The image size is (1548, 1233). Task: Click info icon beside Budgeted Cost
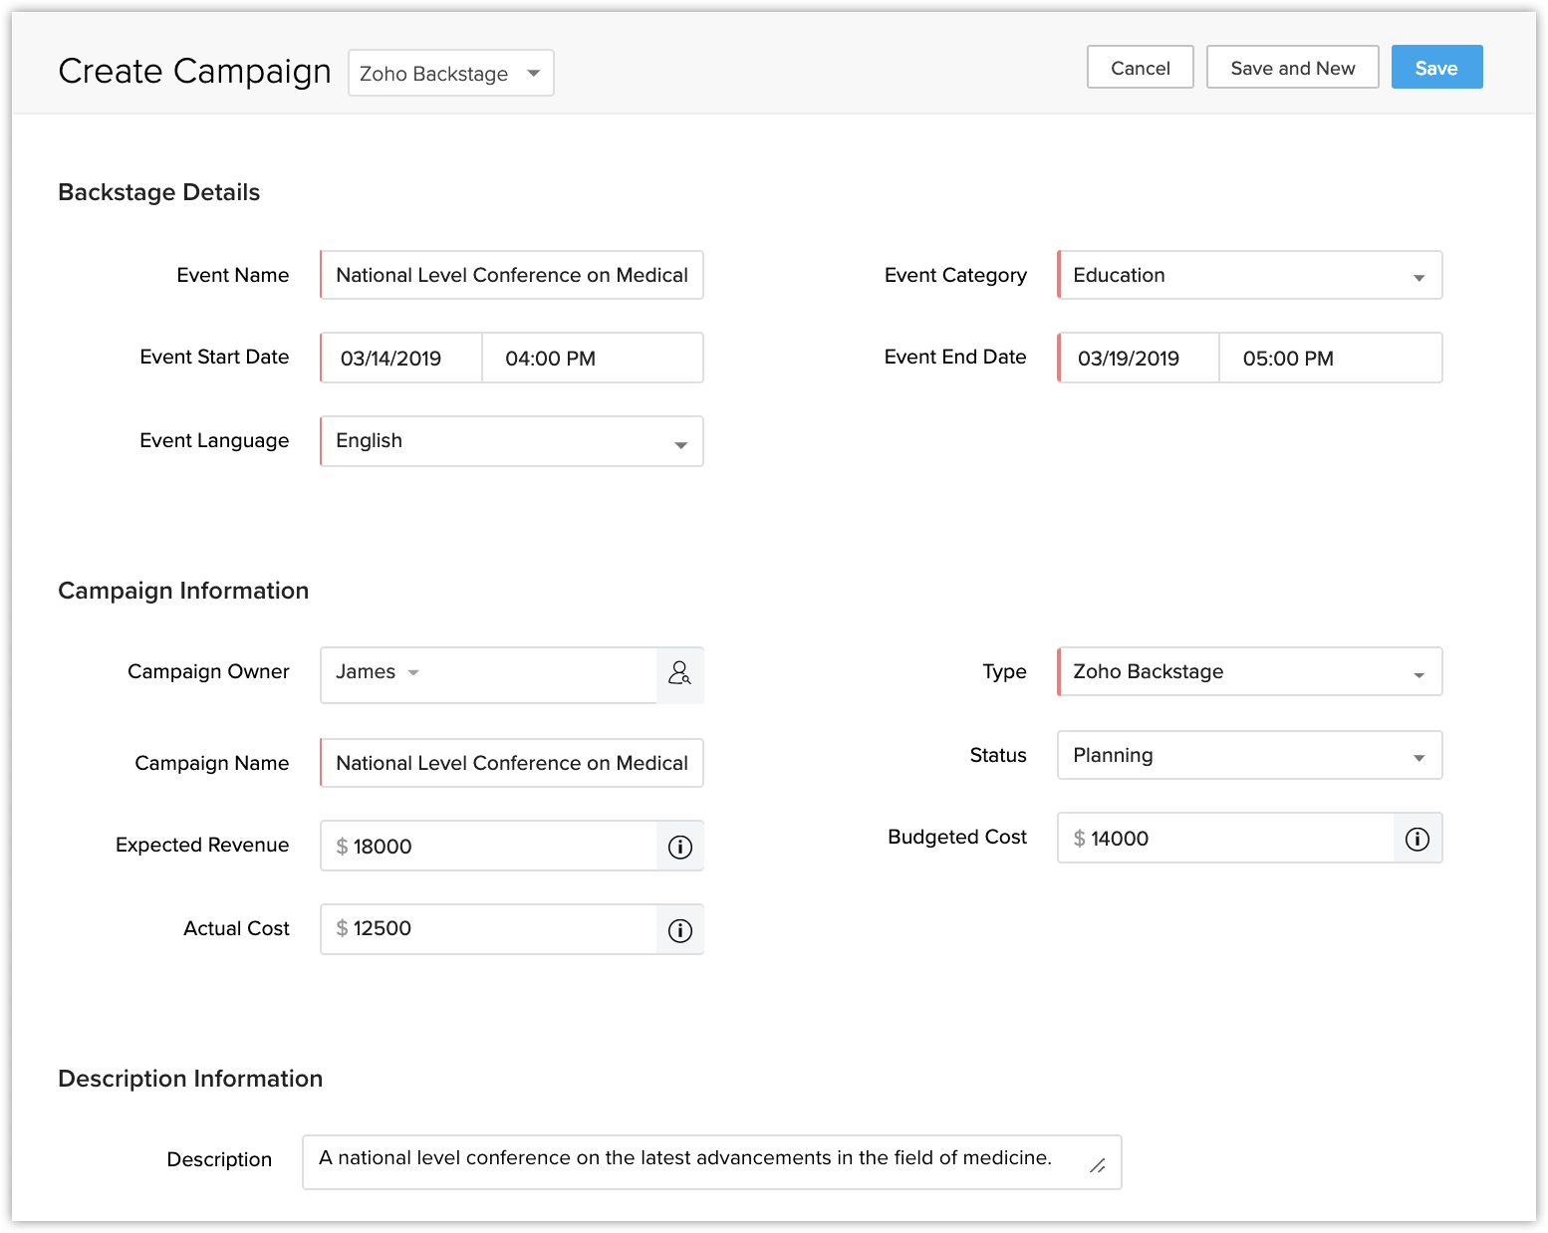coord(1417,839)
